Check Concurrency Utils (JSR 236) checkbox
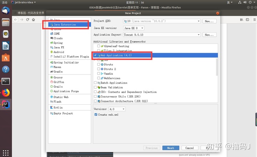The height and width of the screenshot is (157, 257). 95,96
